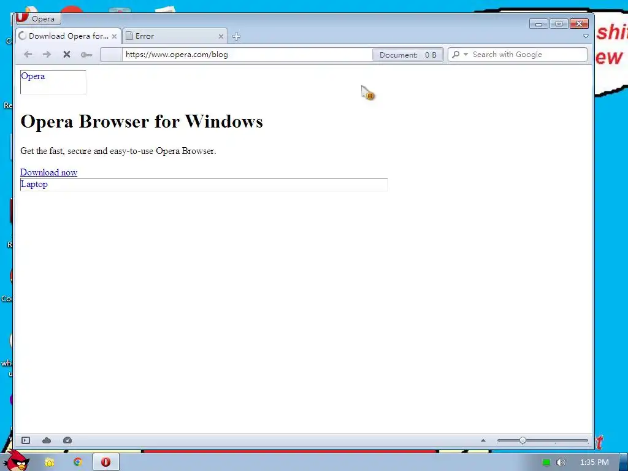
Task: Open a new tab with plus icon
Action: pyautogui.click(x=236, y=36)
